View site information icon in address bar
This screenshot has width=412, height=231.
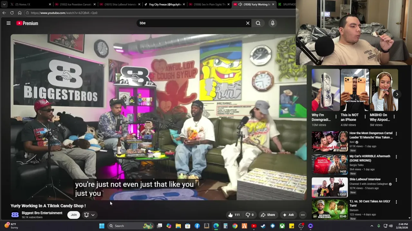tap(28, 13)
